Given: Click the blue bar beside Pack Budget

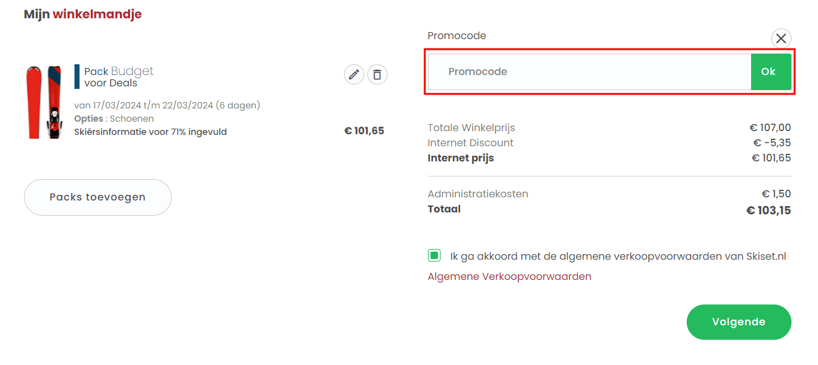Looking at the screenshot, I should coord(77,76).
